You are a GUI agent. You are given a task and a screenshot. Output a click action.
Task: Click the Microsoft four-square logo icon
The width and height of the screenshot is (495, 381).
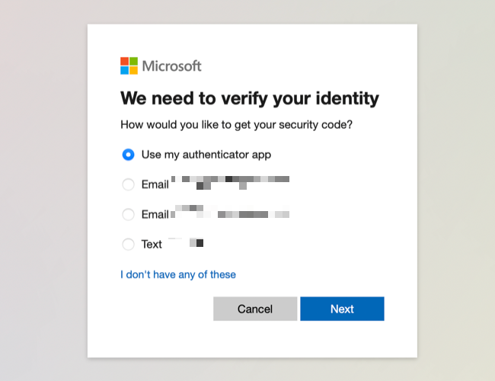(129, 66)
